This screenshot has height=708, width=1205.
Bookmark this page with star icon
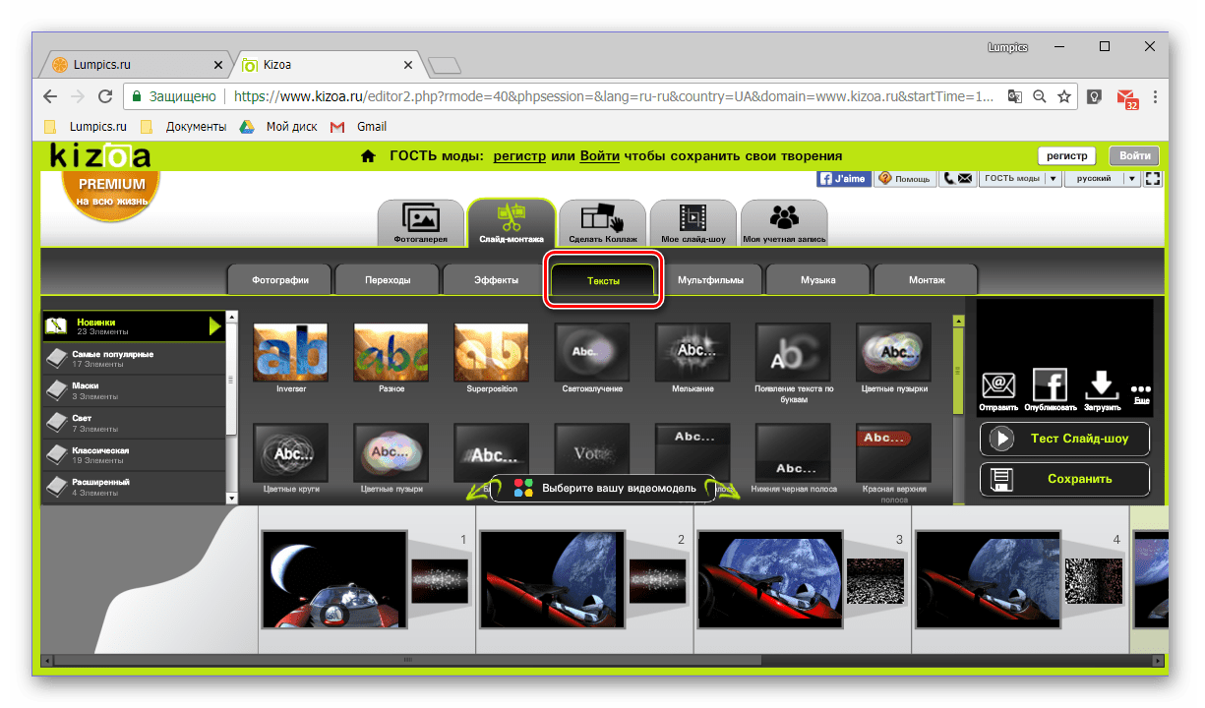pos(1063,97)
